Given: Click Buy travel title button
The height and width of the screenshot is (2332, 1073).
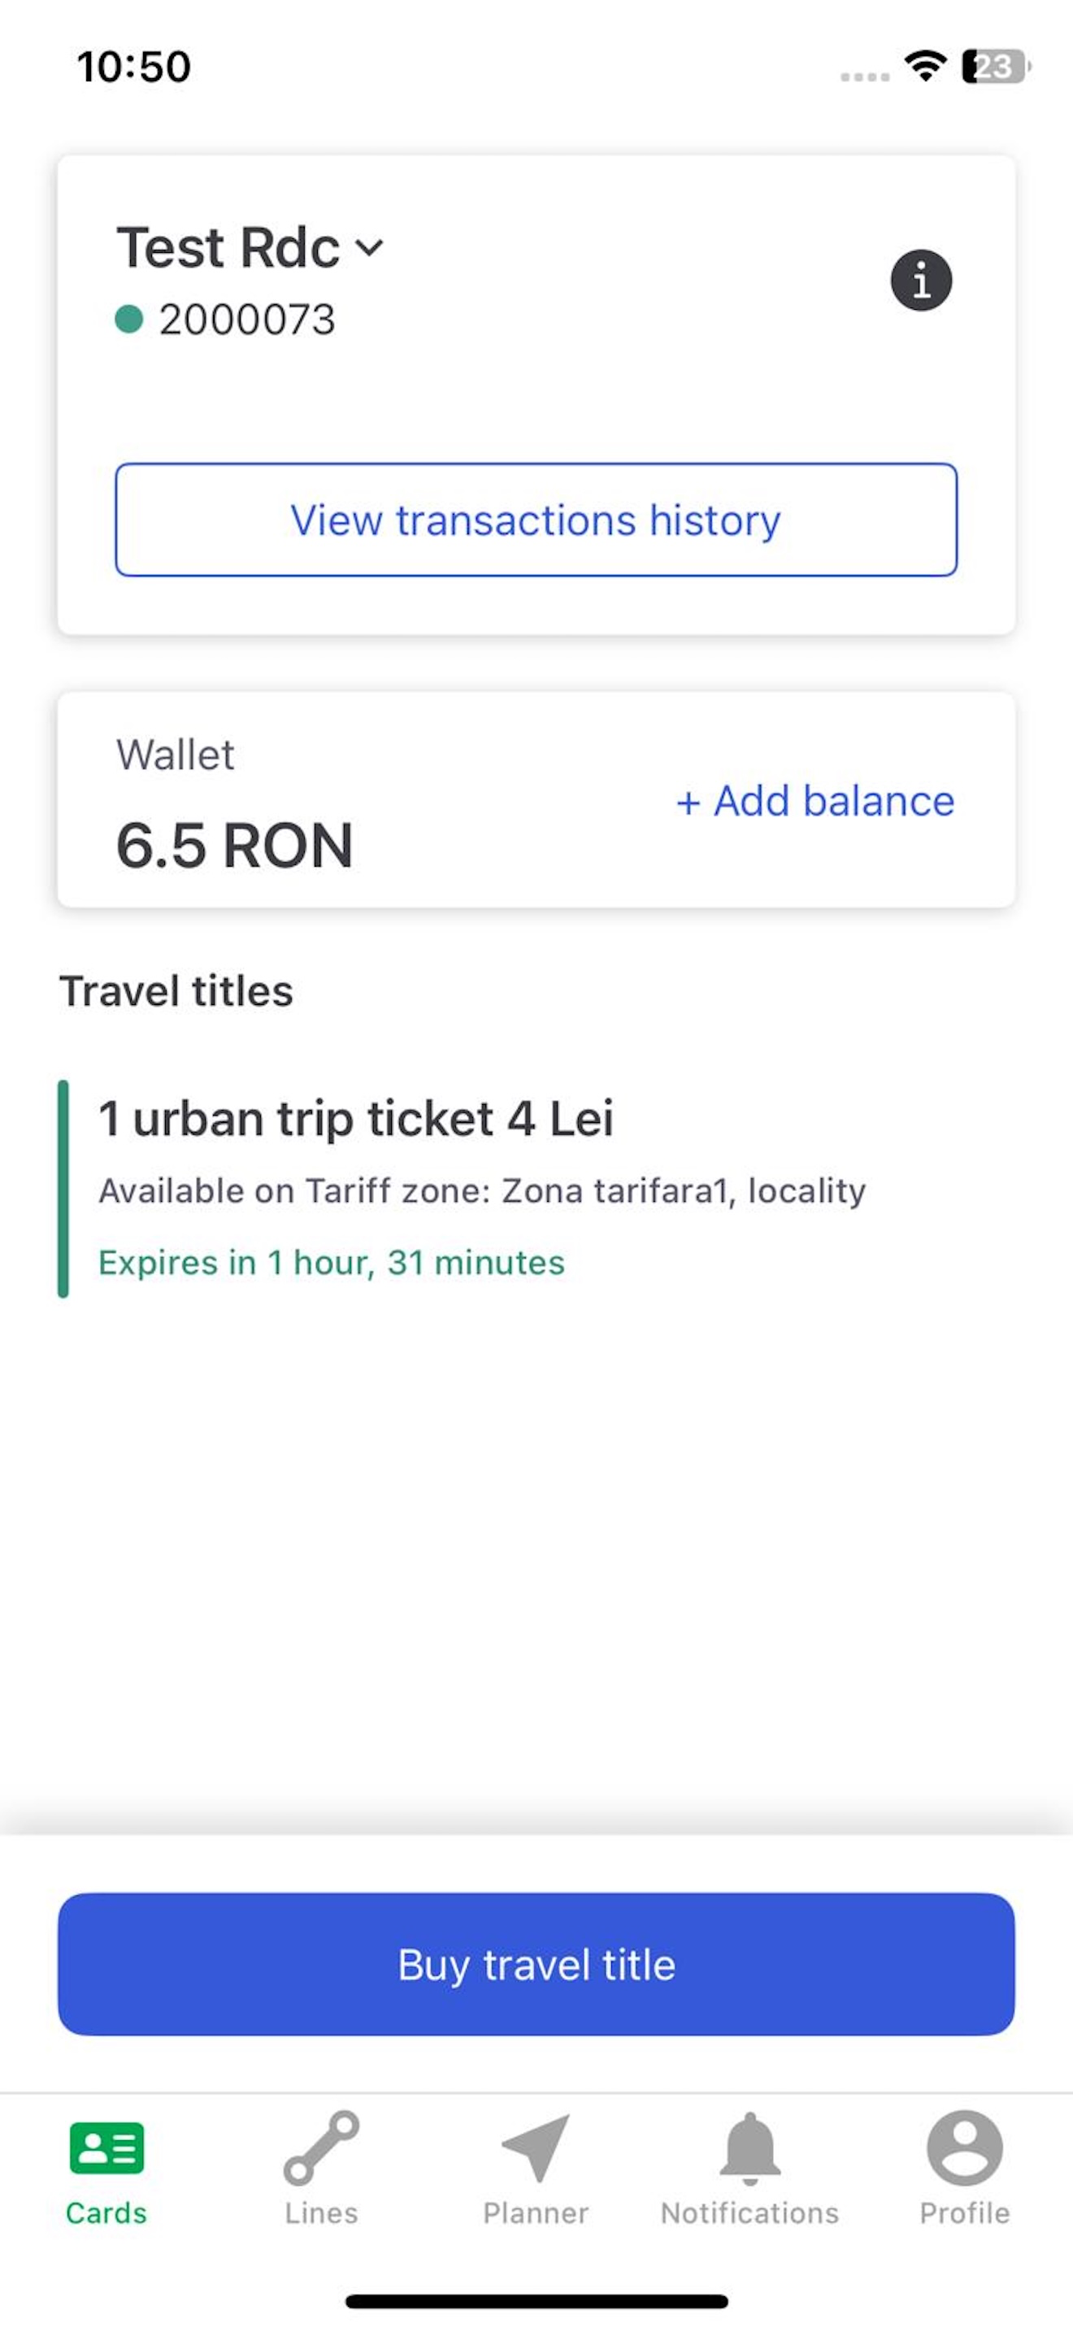Looking at the screenshot, I should 536,1964.
